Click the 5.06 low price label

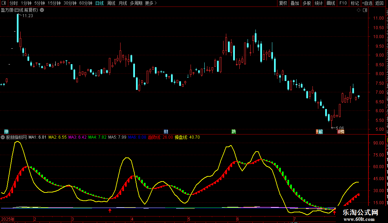point(340,128)
